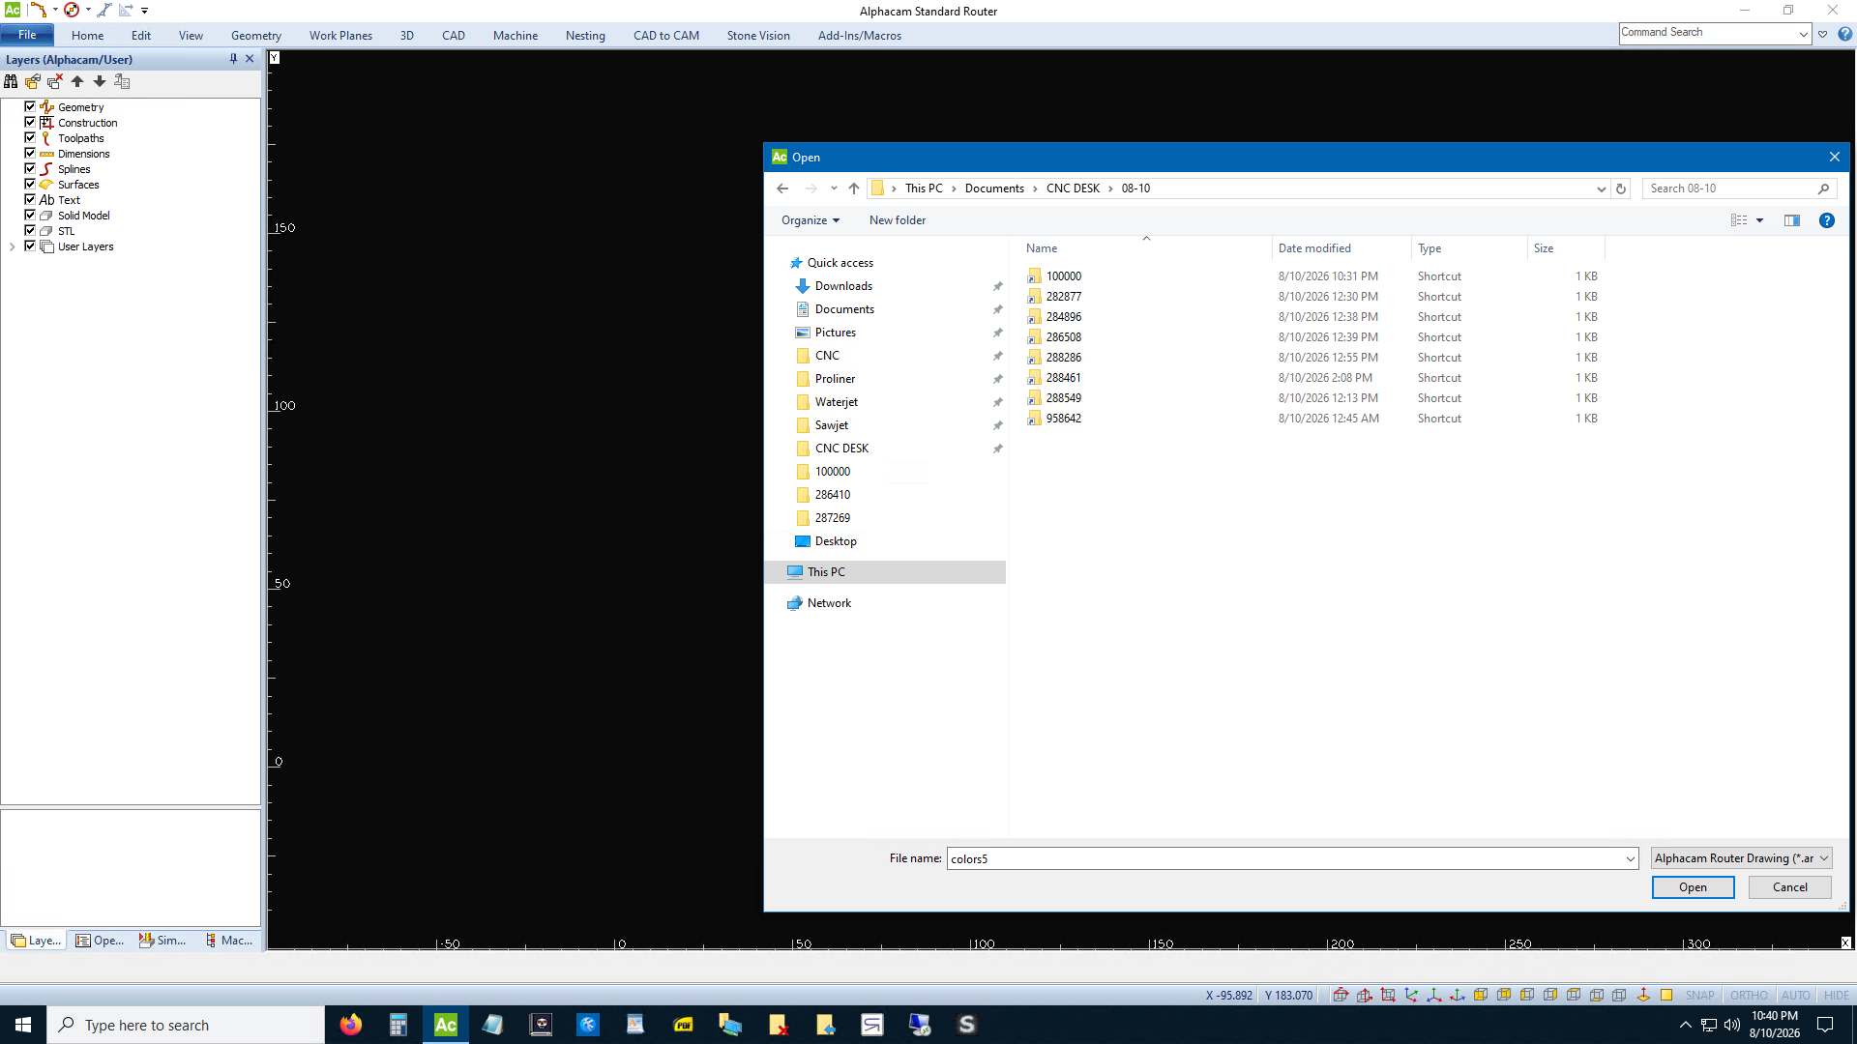Image resolution: width=1857 pixels, height=1044 pixels.
Task: Toggle the Solid Model layer checkbox
Action: (x=30, y=216)
